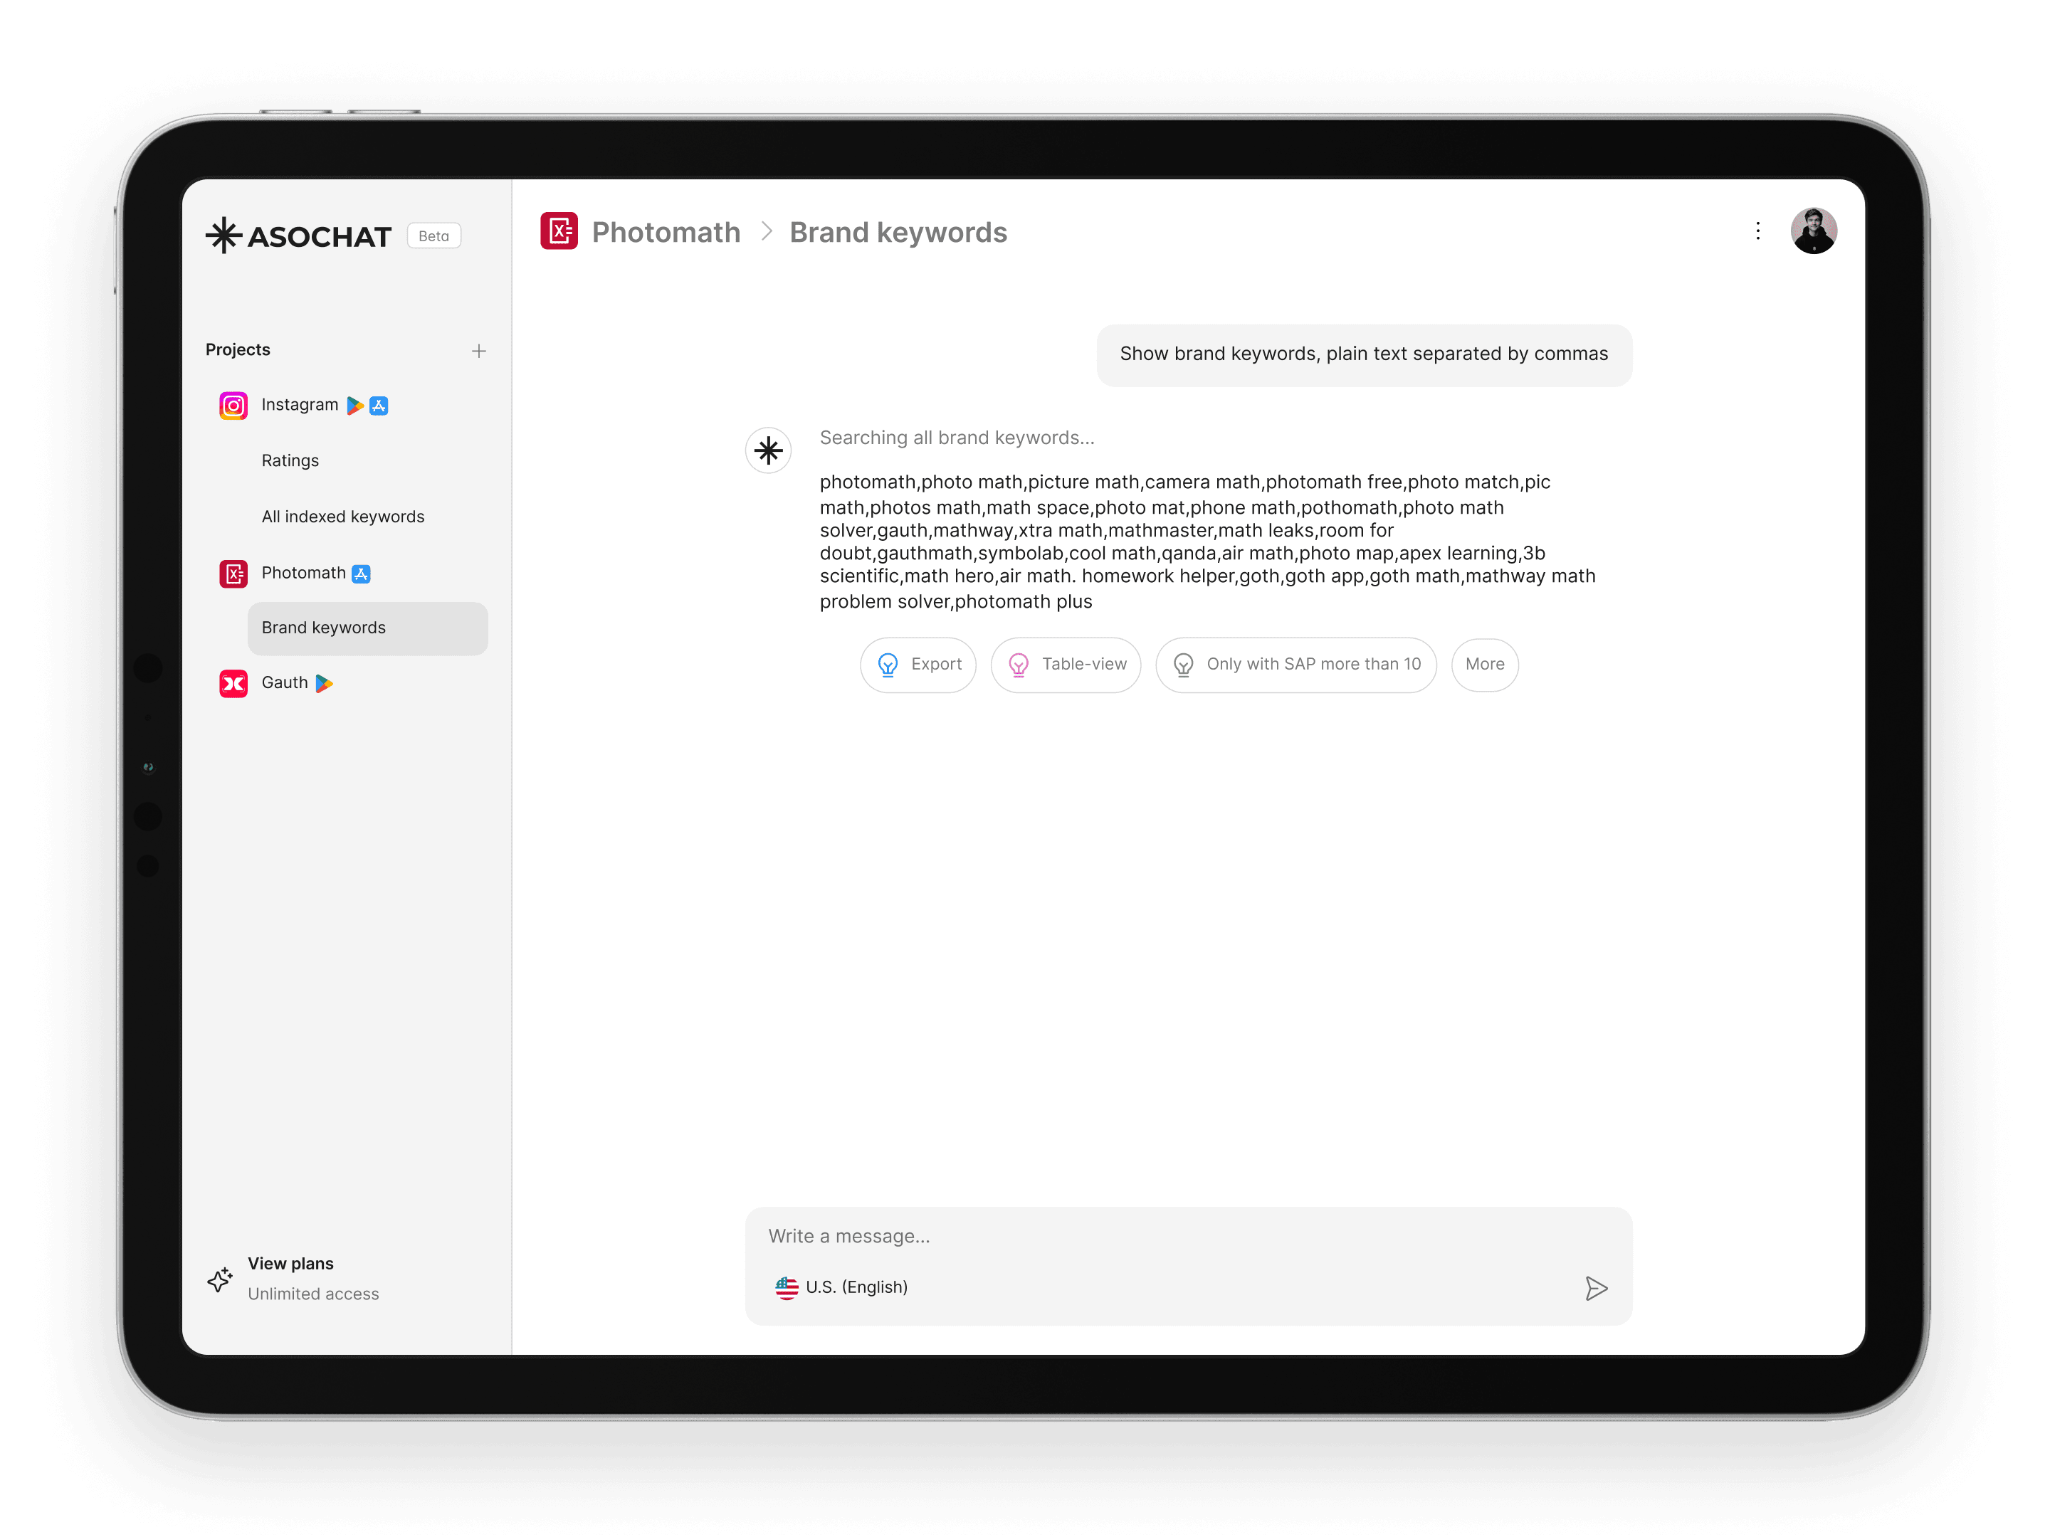Screen dimensions: 2050x1537
Task: Click Brand keywords breadcrumb title
Action: click(897, 231)
